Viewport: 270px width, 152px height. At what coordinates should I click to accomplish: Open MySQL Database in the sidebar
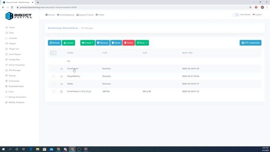[x=15, y=102]
